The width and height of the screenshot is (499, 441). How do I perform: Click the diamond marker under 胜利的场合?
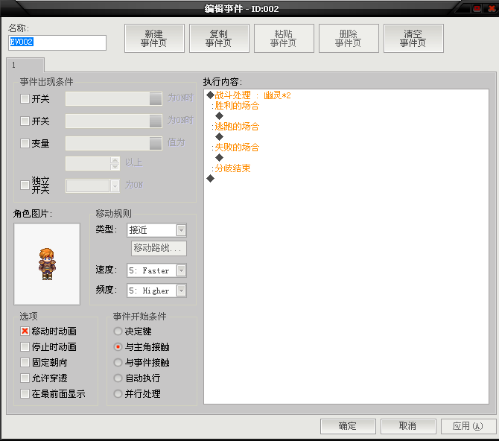[219, 116]
